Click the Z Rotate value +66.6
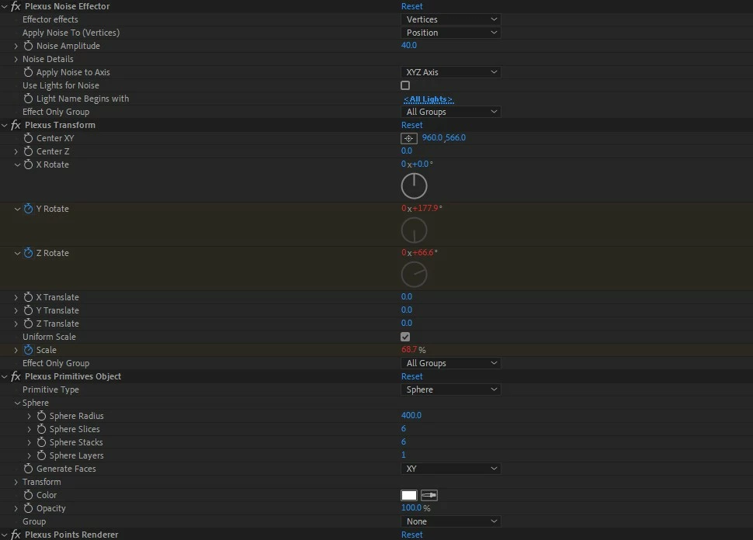 click(x=423, y=252)
